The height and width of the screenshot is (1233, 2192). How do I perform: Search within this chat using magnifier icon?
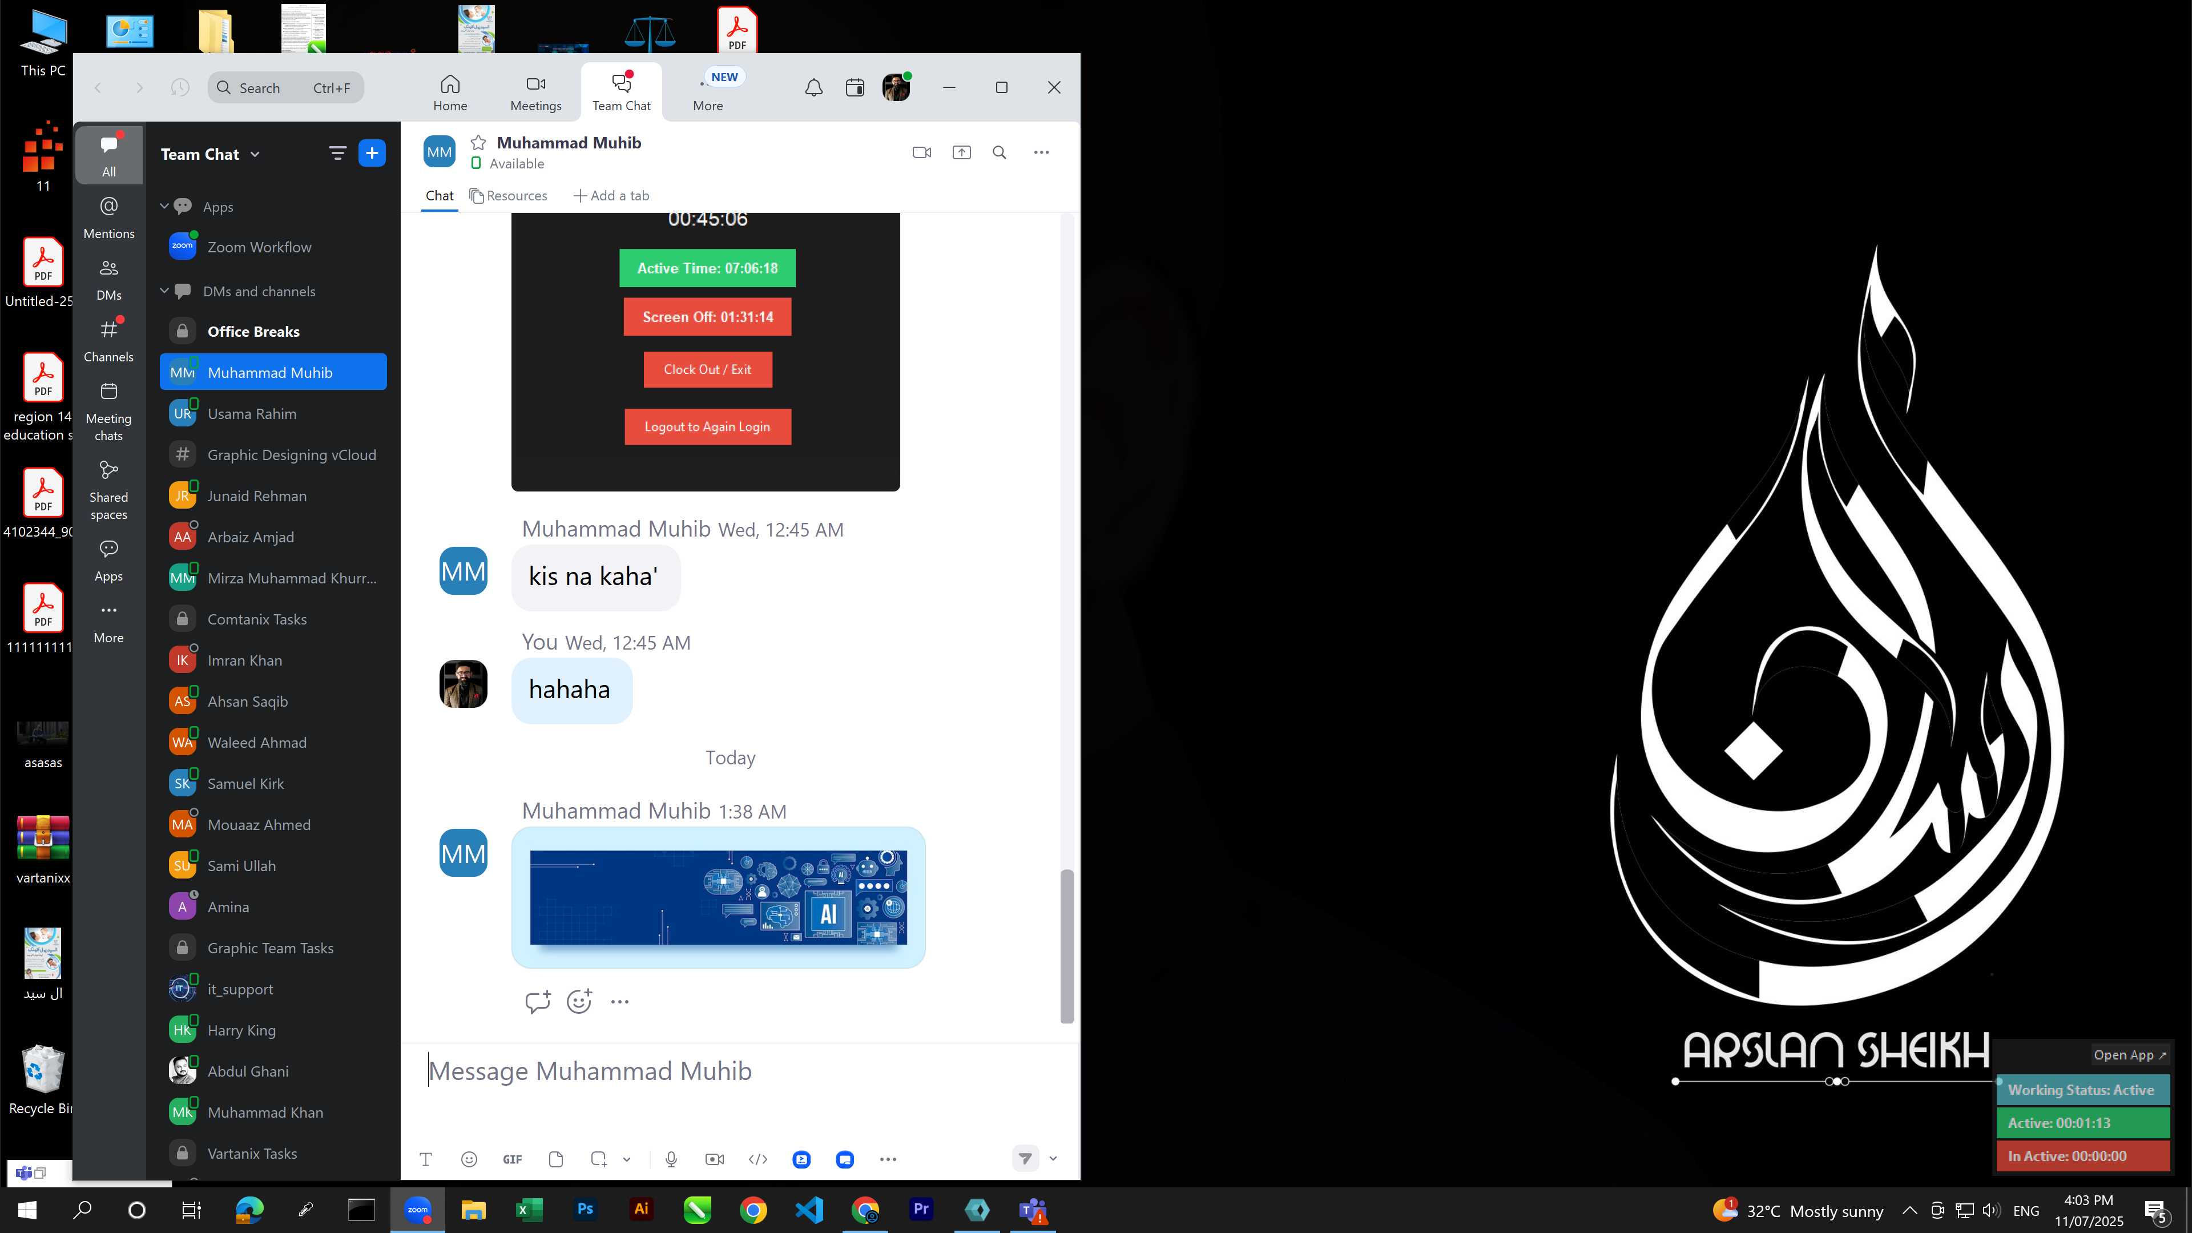[1000, 152]
